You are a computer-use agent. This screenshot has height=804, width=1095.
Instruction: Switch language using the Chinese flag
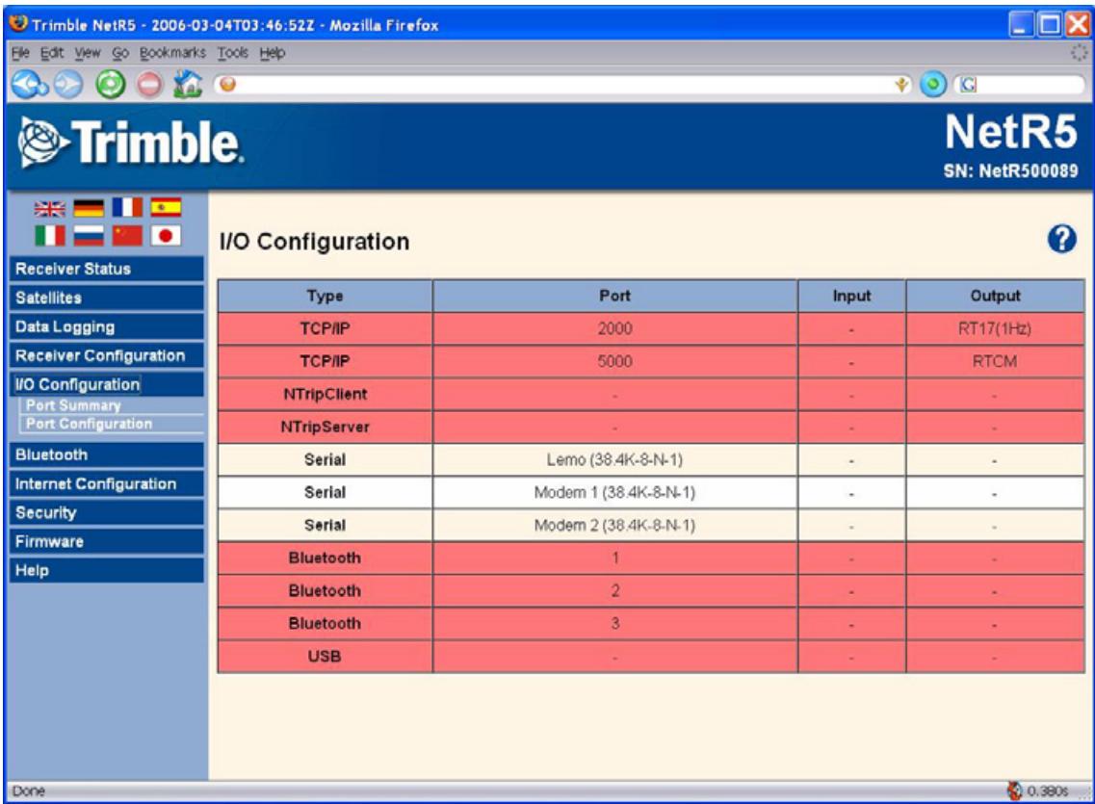127,236
